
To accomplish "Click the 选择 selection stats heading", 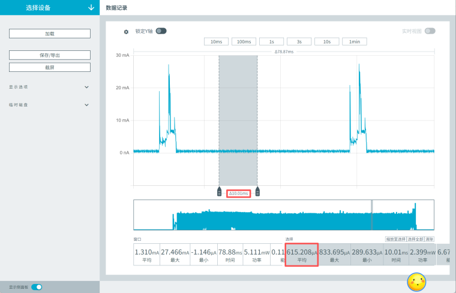I will point(289,239).
